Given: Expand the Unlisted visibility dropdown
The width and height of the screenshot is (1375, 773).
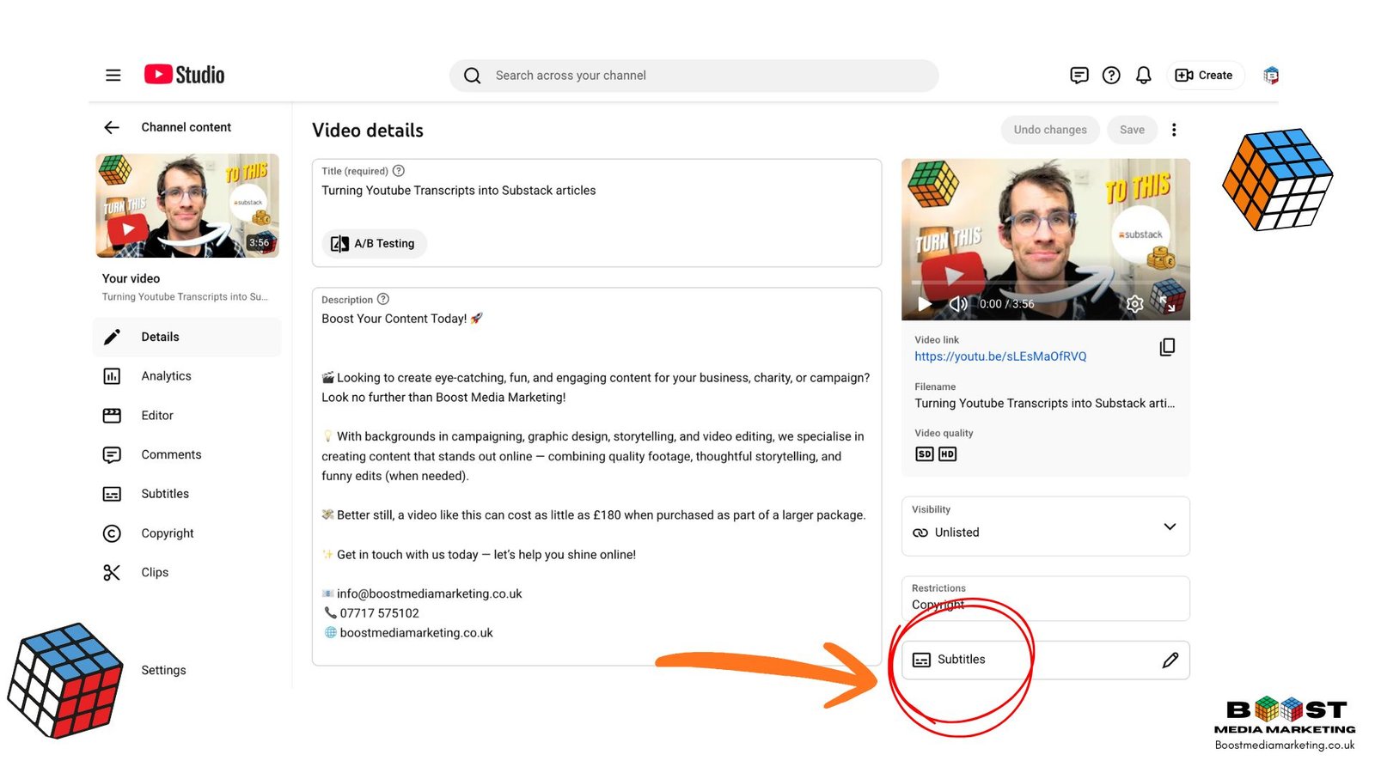Looking at the screenshot, I should 1169,526.
